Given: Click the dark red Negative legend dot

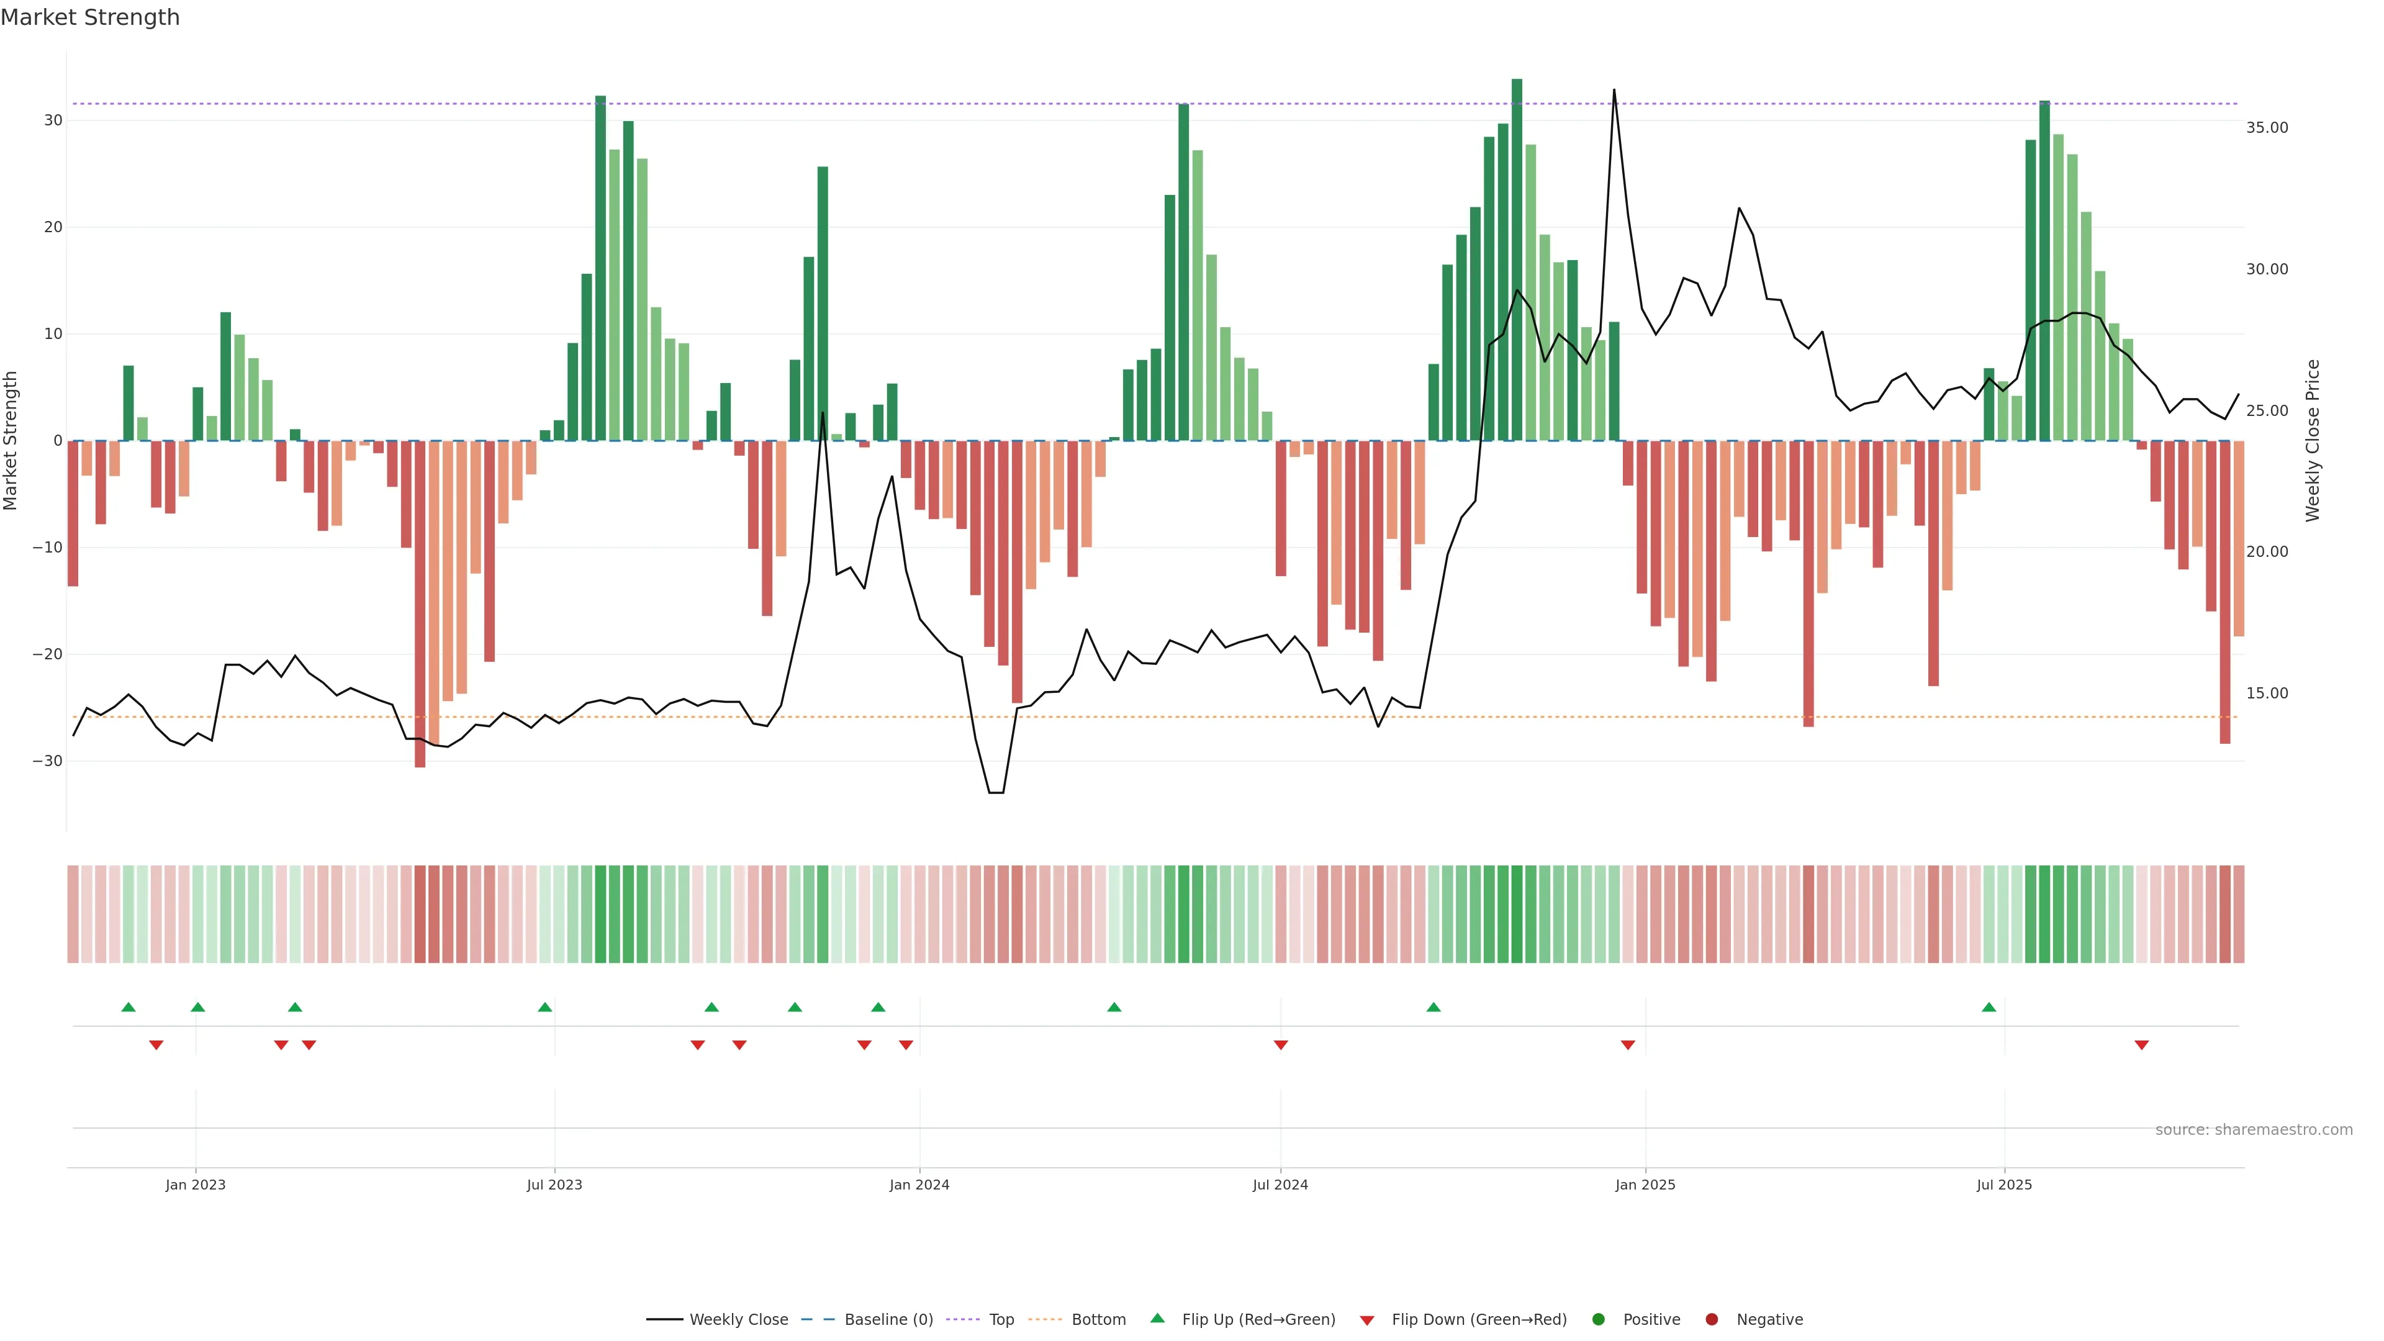Looking at the screenshot, I should point(1711,1320).
